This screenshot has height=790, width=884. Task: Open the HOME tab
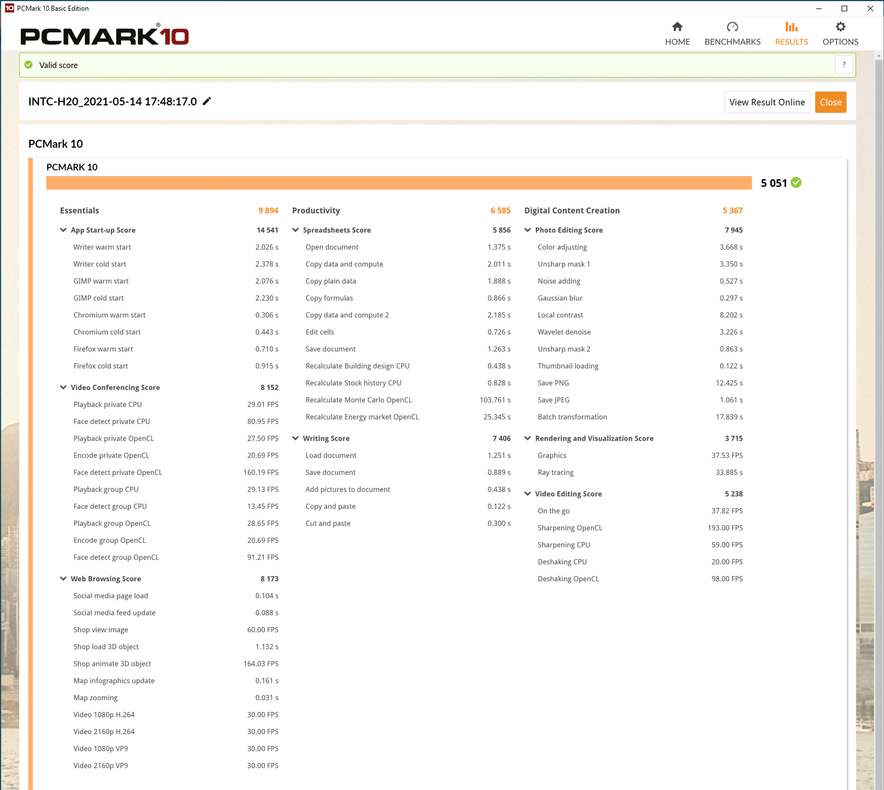tap(677, 34)
